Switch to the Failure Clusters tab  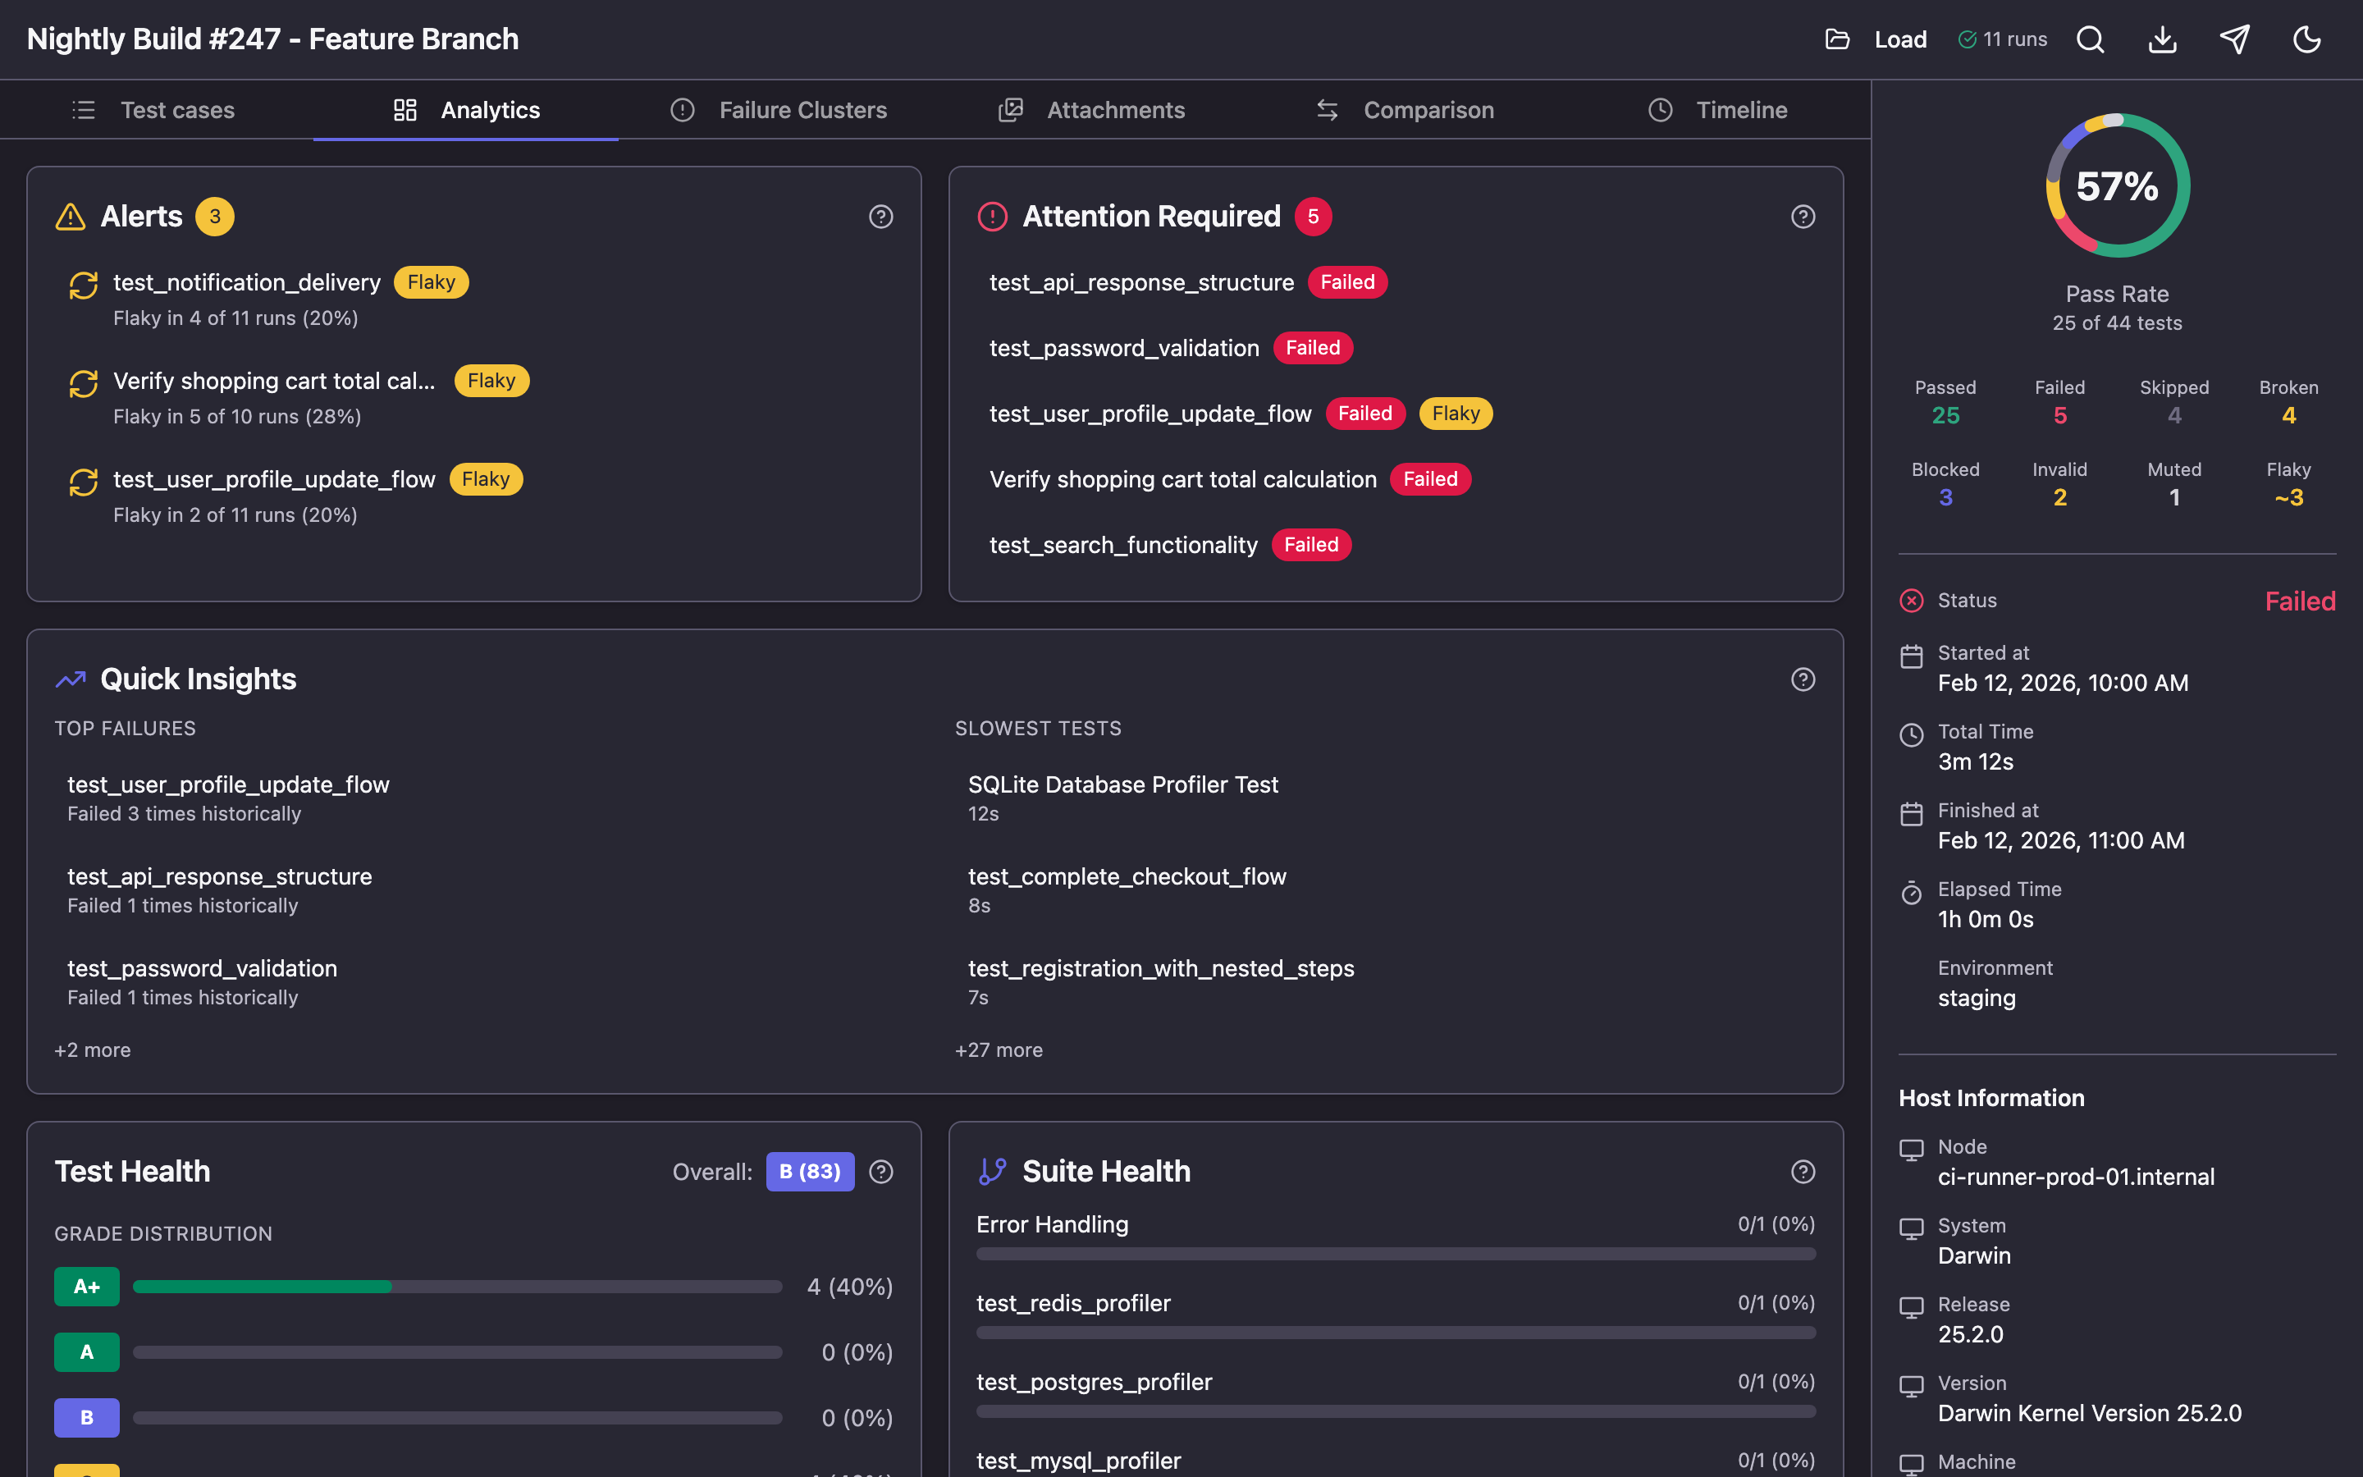pyautogui.click(x=802, y=109)
